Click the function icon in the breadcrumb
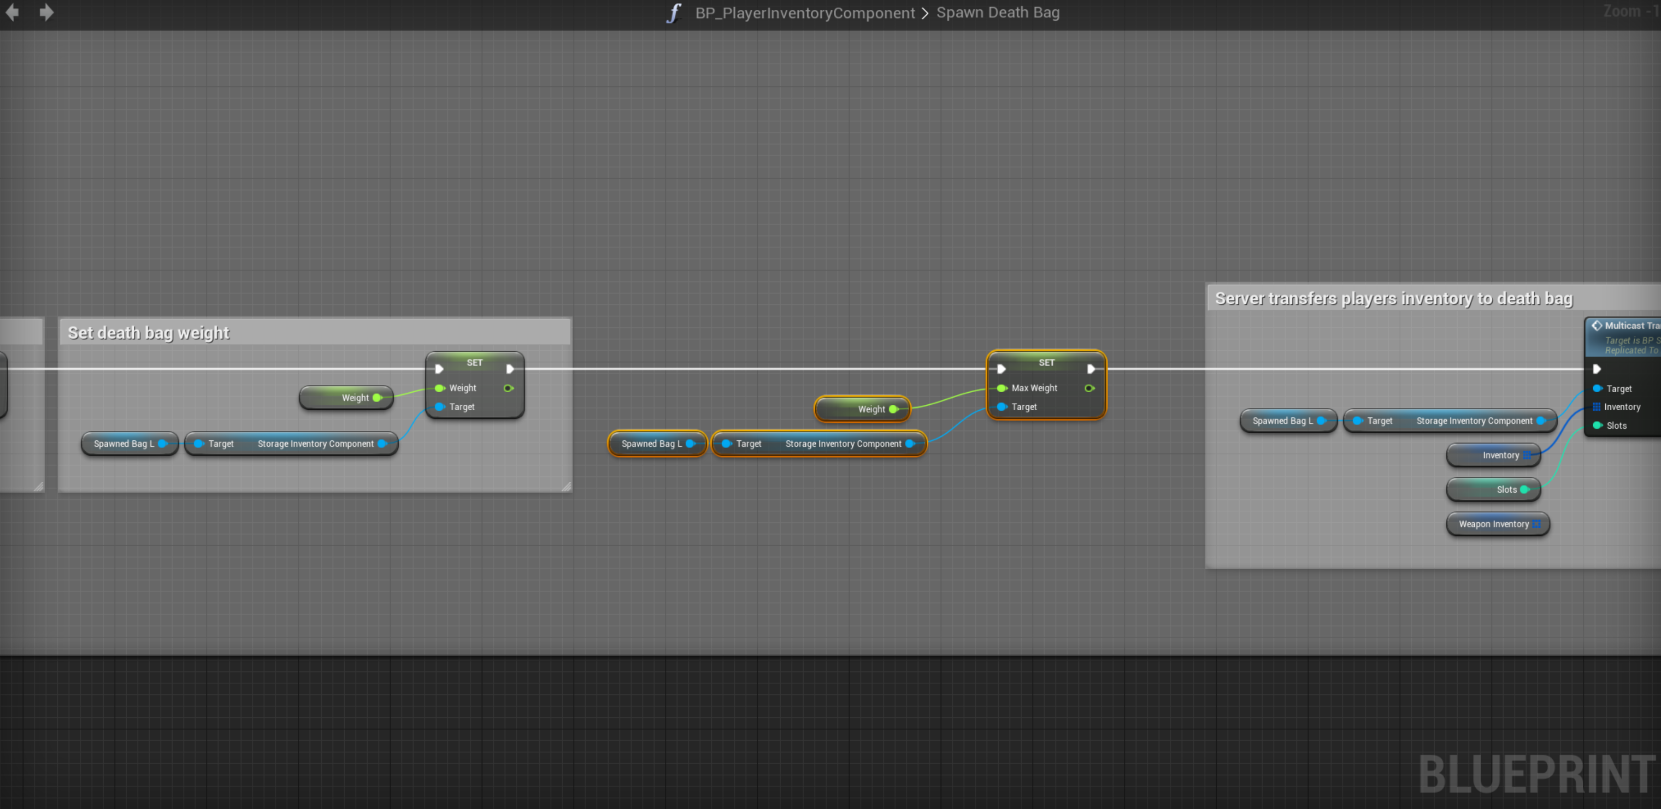Viewport: 1661px width, 809px height. [673, 13]
